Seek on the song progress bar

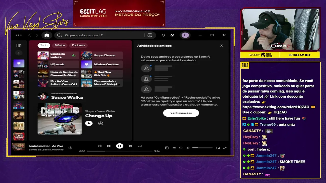[x=120, y=151]
